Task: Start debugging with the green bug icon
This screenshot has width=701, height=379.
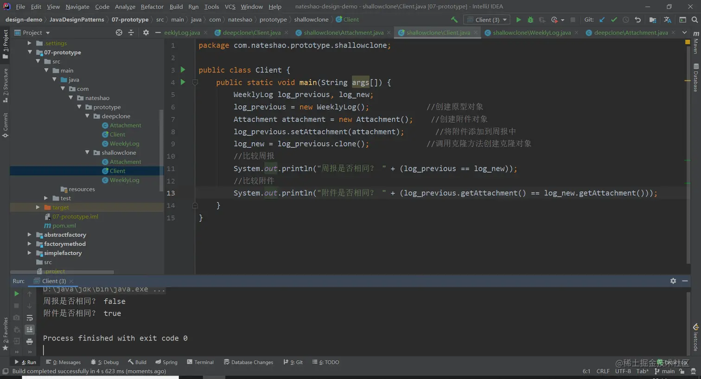Action: pyautogui.click(x=530, y=19)
